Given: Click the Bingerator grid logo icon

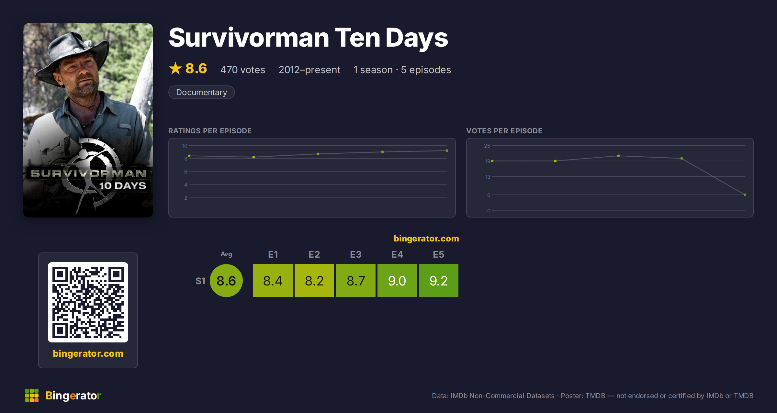Looking at the screenshot, I should pyautogui.click(x=32, y=396).
